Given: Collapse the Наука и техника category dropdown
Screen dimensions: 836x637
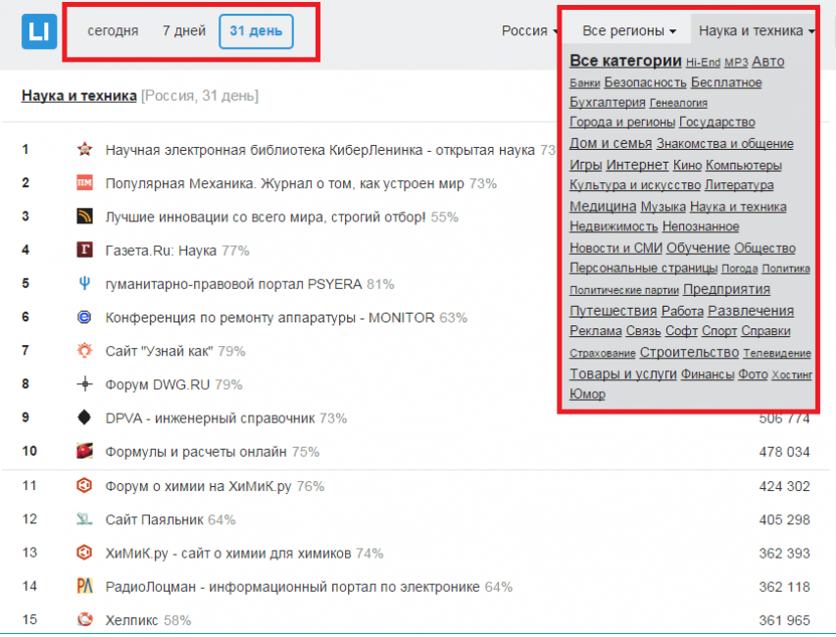Looking at the screenshot, I should (x=756, y=31).
